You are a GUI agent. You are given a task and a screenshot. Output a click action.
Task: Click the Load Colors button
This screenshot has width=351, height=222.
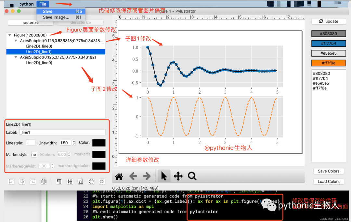point(329,181)
